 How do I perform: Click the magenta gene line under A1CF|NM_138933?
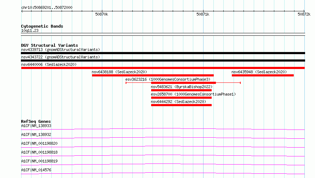click(x=163, y=129)
